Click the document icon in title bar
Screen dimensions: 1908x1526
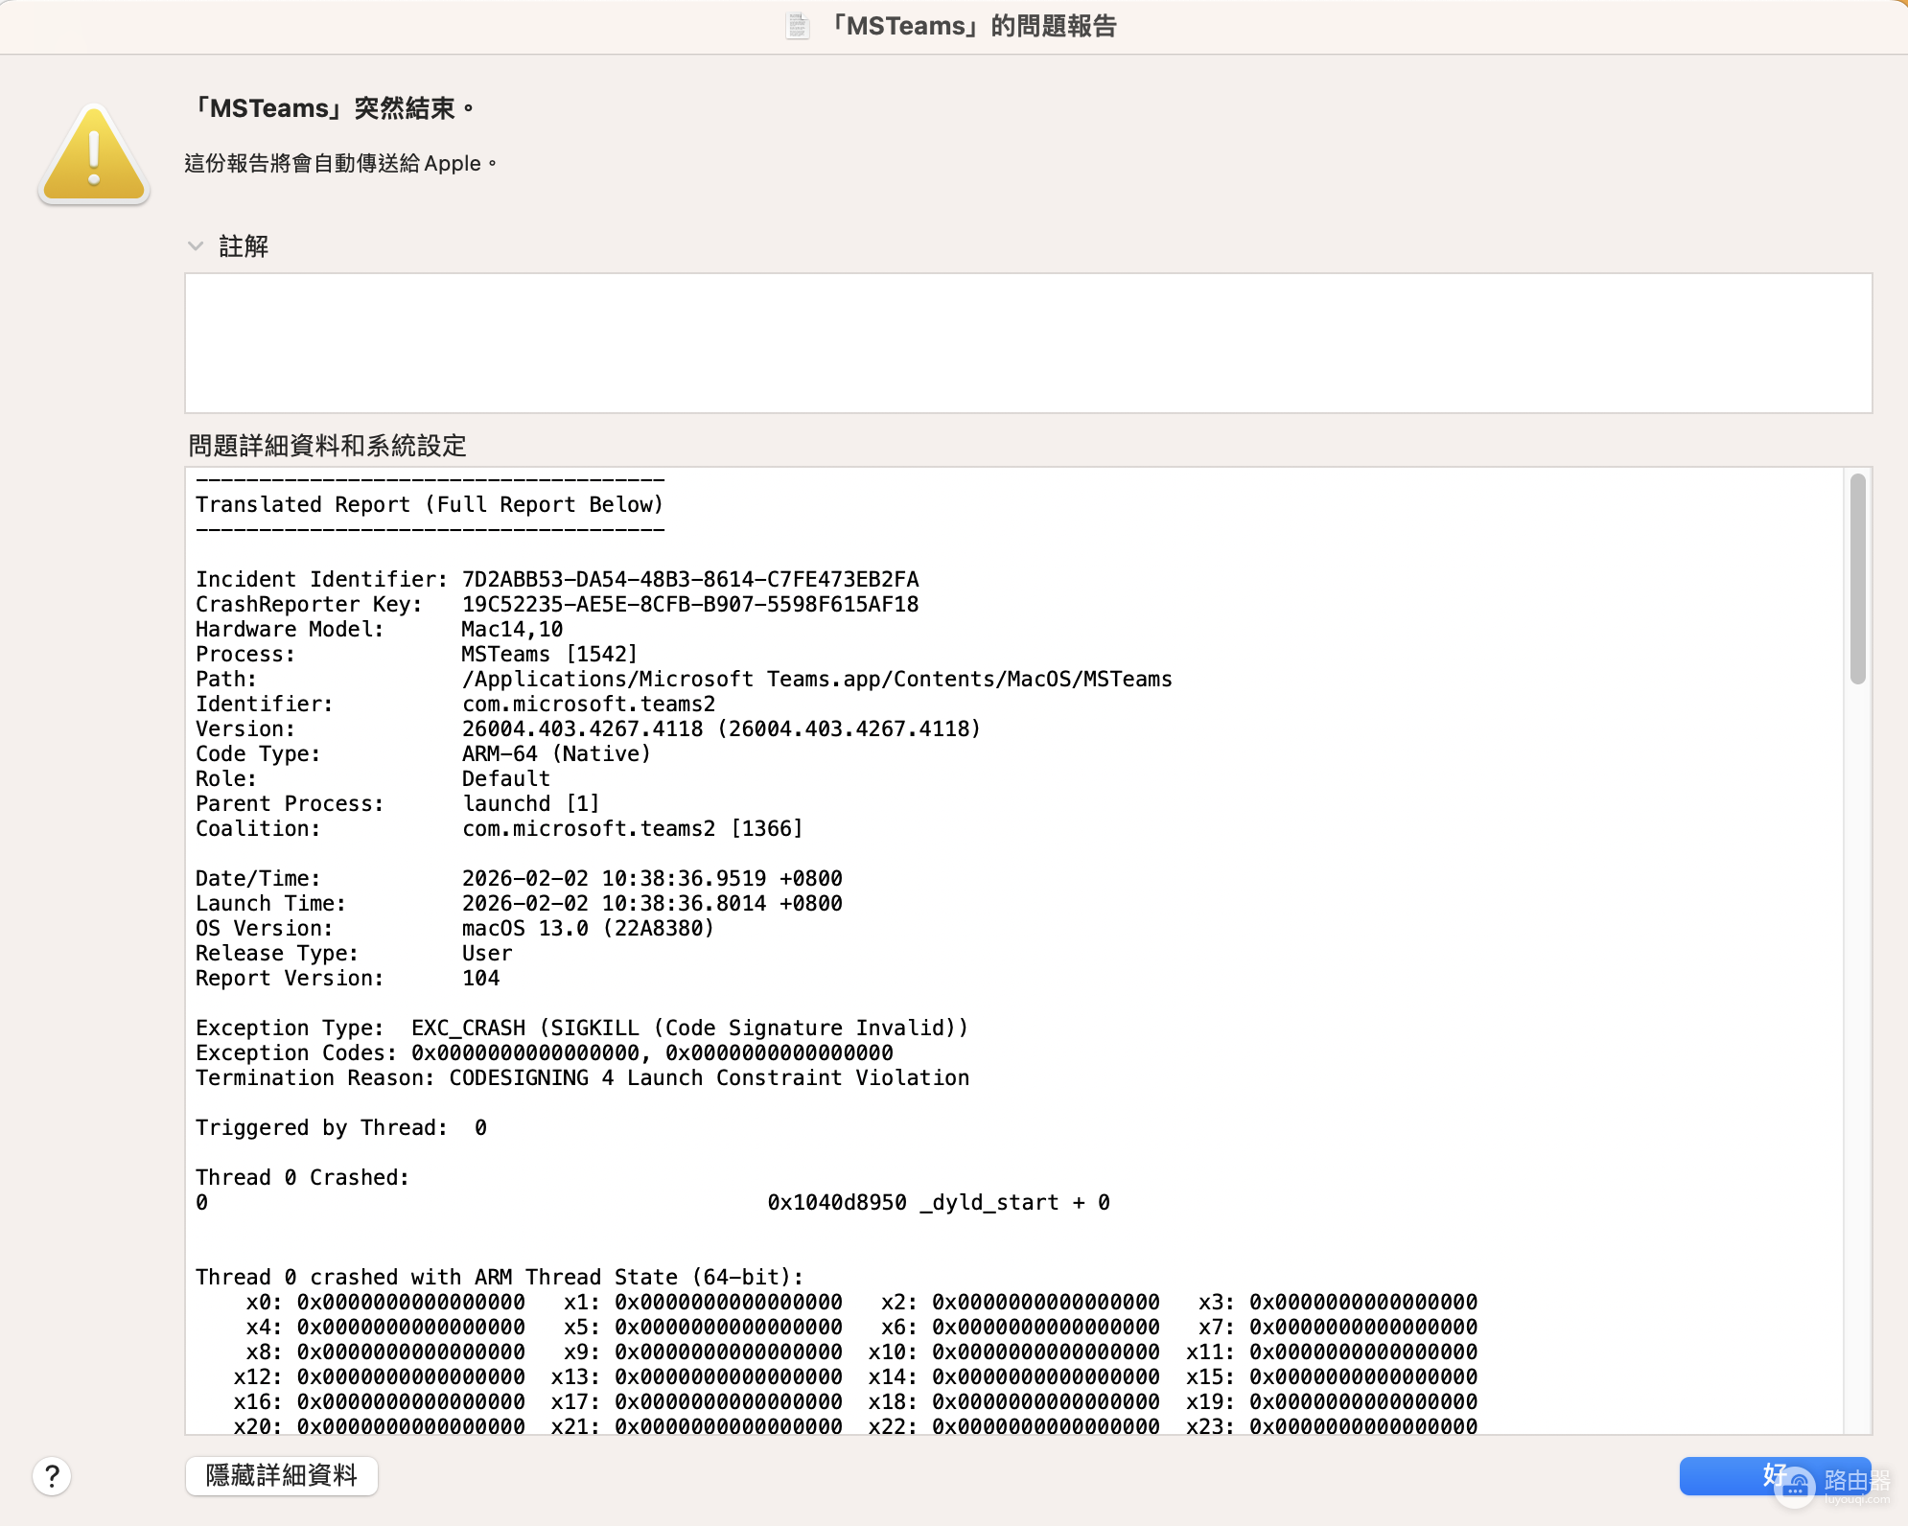pos(798,26)
